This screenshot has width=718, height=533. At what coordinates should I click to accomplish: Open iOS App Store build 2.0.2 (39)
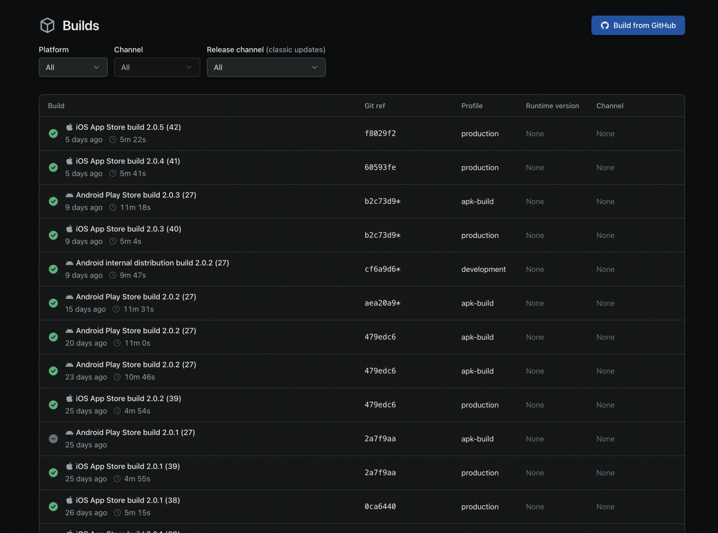(x=128, y=399)
